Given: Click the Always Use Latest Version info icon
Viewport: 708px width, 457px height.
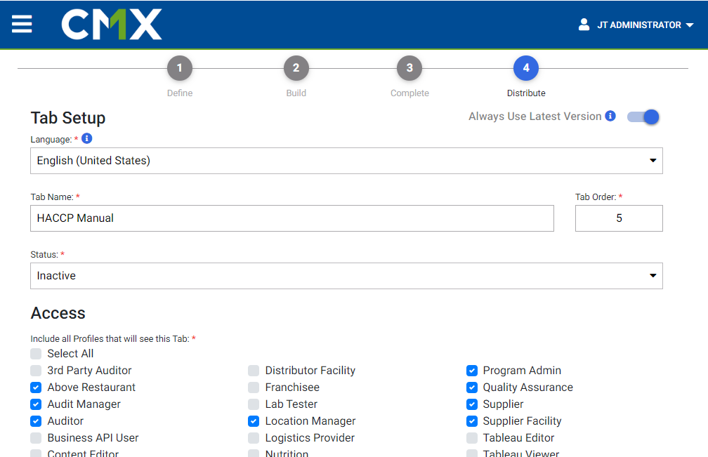Looking at the screenshot, I should [x=610, y=116].
